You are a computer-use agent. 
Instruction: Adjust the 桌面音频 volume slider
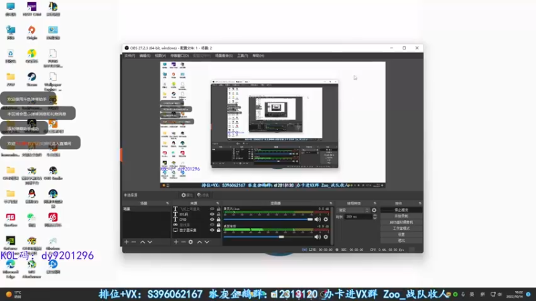(x=268, y=237)
